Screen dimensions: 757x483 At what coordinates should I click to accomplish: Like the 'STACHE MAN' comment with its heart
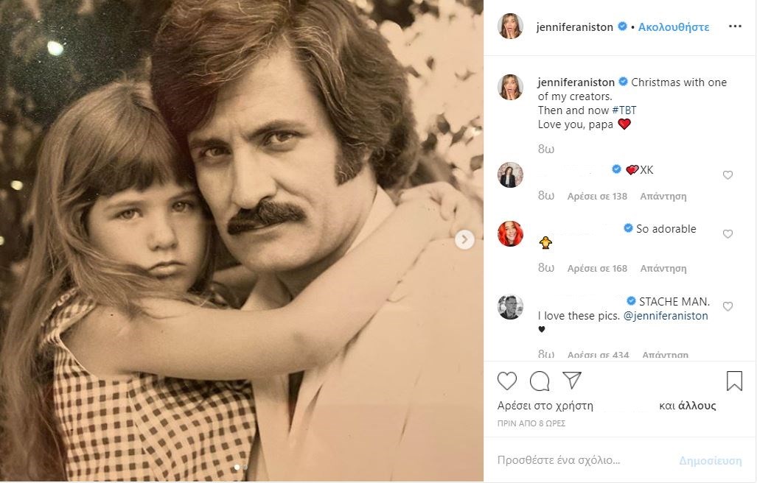click(x=728, y=306)
